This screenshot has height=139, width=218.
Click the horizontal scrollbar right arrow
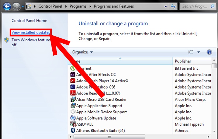pyautogui.click(x=208, y=137)
